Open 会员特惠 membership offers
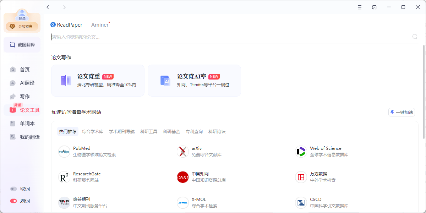The height and width of the screenshot is (213, 426). point(22,26)
